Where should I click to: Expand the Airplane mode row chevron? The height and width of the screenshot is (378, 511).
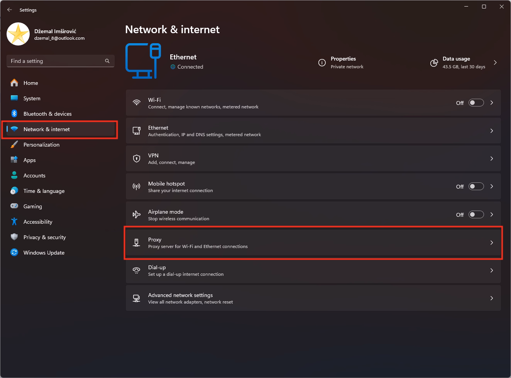click(492, 214)
